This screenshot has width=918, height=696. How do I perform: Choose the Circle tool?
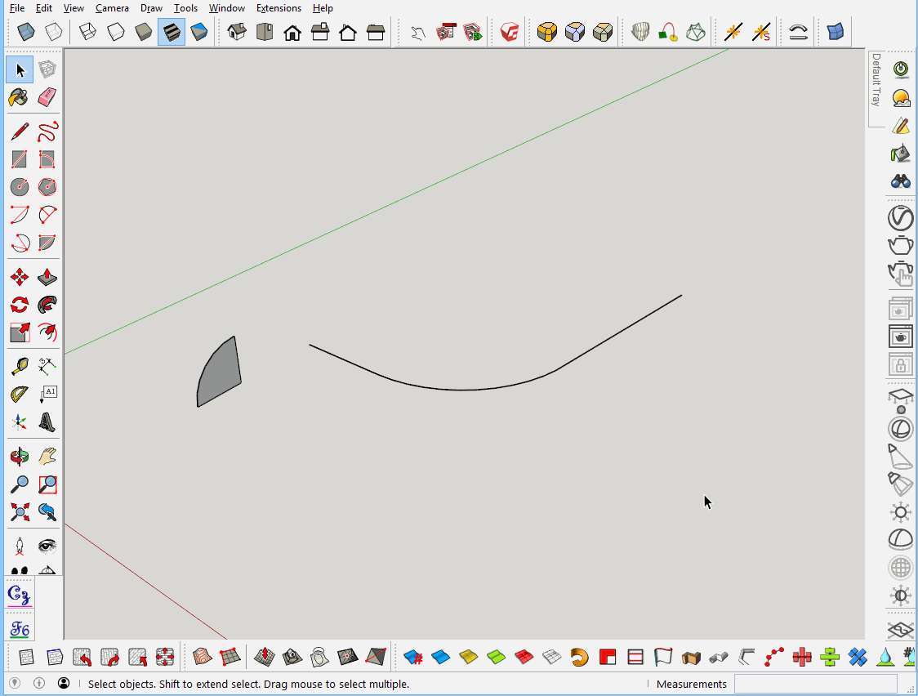[x=20, y=187]
